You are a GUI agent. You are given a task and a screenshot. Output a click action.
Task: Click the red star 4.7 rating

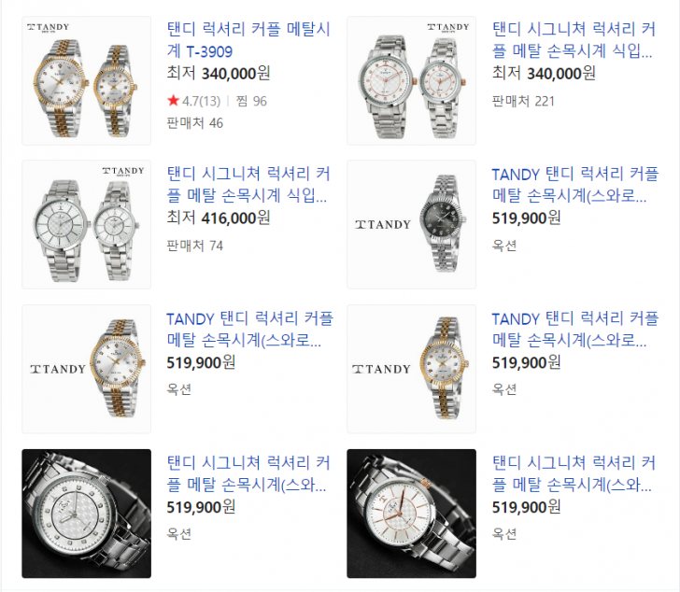tap(193, 101)
